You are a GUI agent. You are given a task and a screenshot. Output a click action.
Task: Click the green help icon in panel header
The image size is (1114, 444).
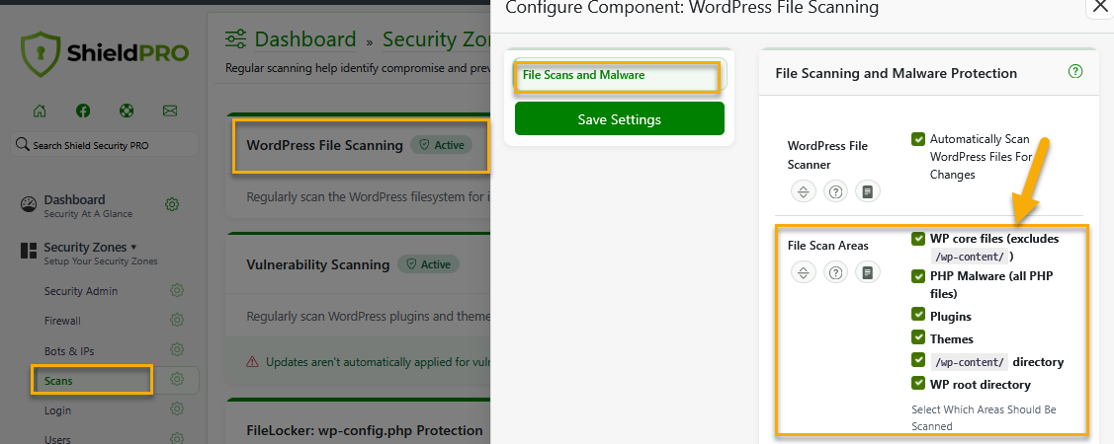1075,71
